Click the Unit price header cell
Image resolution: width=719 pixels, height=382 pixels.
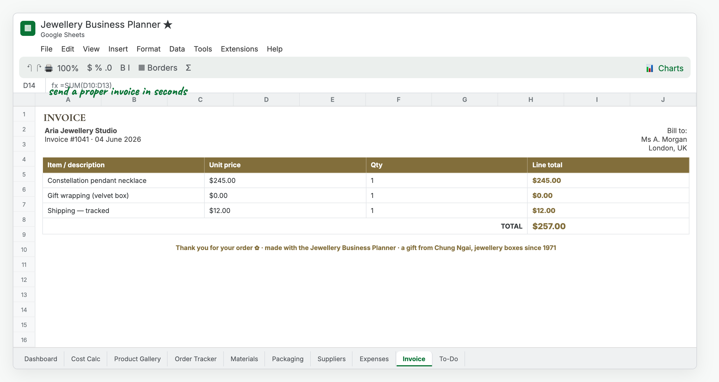pyautogui.click(x=285, y=165)
